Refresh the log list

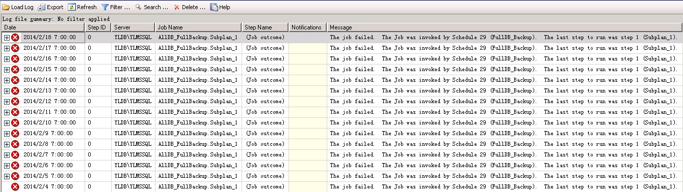82,7
